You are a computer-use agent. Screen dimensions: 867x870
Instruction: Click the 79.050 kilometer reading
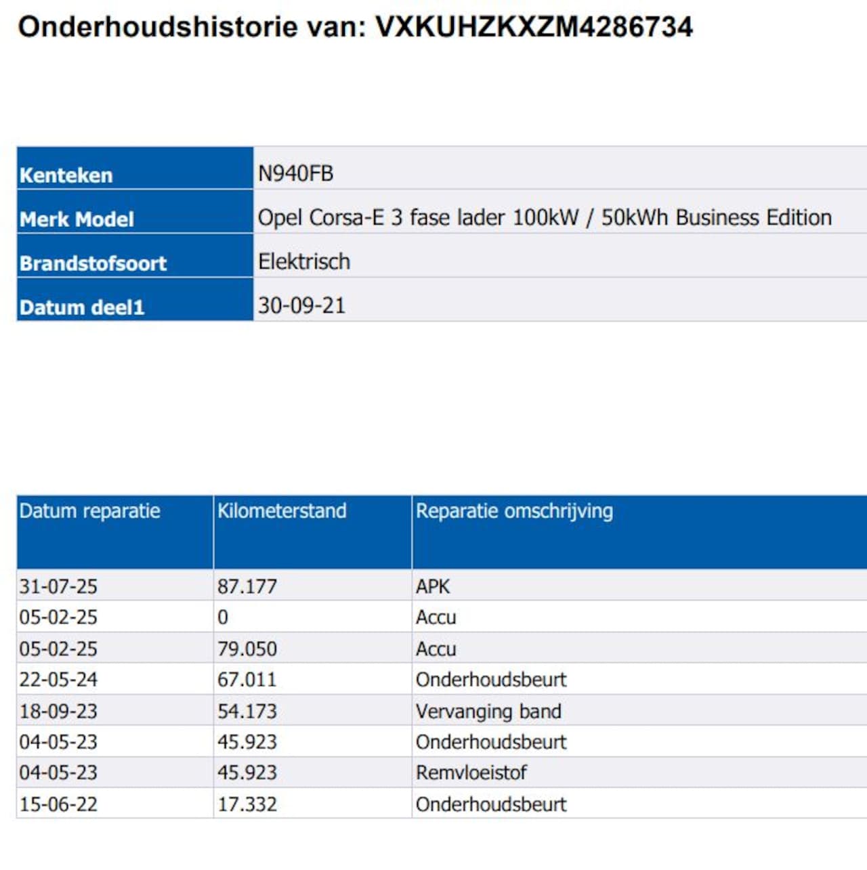pos(247,649)
